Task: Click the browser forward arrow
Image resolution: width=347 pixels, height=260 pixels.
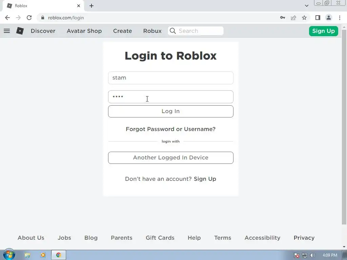Action: [x=18, y=18]
